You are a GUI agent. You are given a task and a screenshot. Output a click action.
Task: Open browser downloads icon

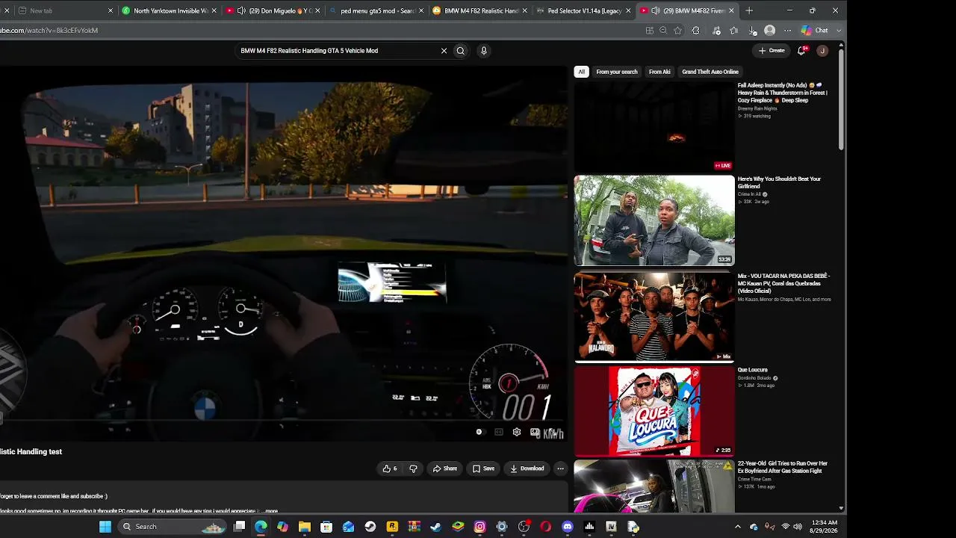[x=752, y=31]
